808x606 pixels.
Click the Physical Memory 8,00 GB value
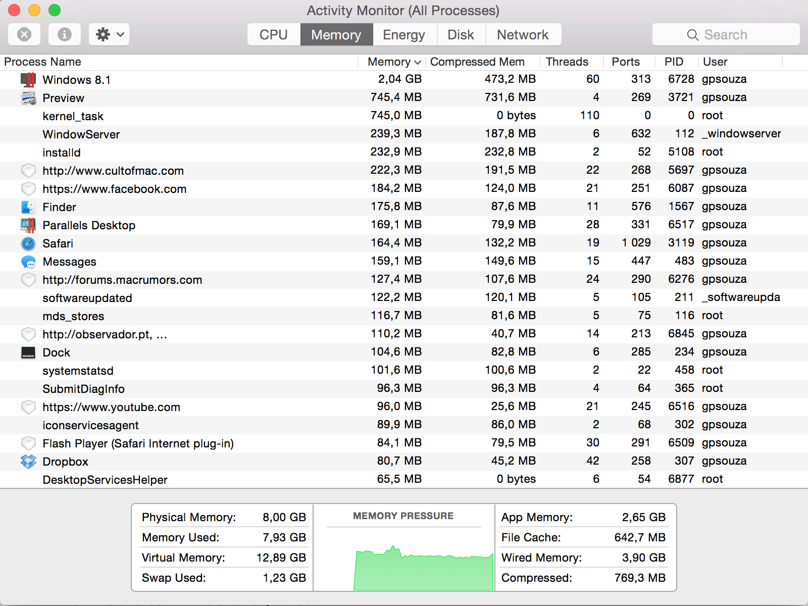point(284,517)
